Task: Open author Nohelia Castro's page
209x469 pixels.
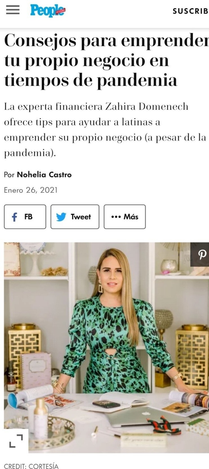Action: coord(44,175)
